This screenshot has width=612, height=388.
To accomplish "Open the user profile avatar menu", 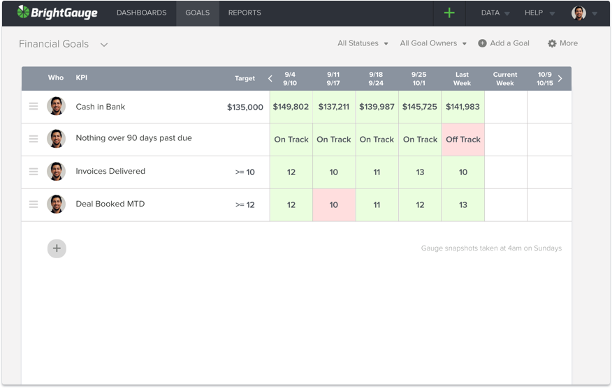I will (x=578, y=13).
